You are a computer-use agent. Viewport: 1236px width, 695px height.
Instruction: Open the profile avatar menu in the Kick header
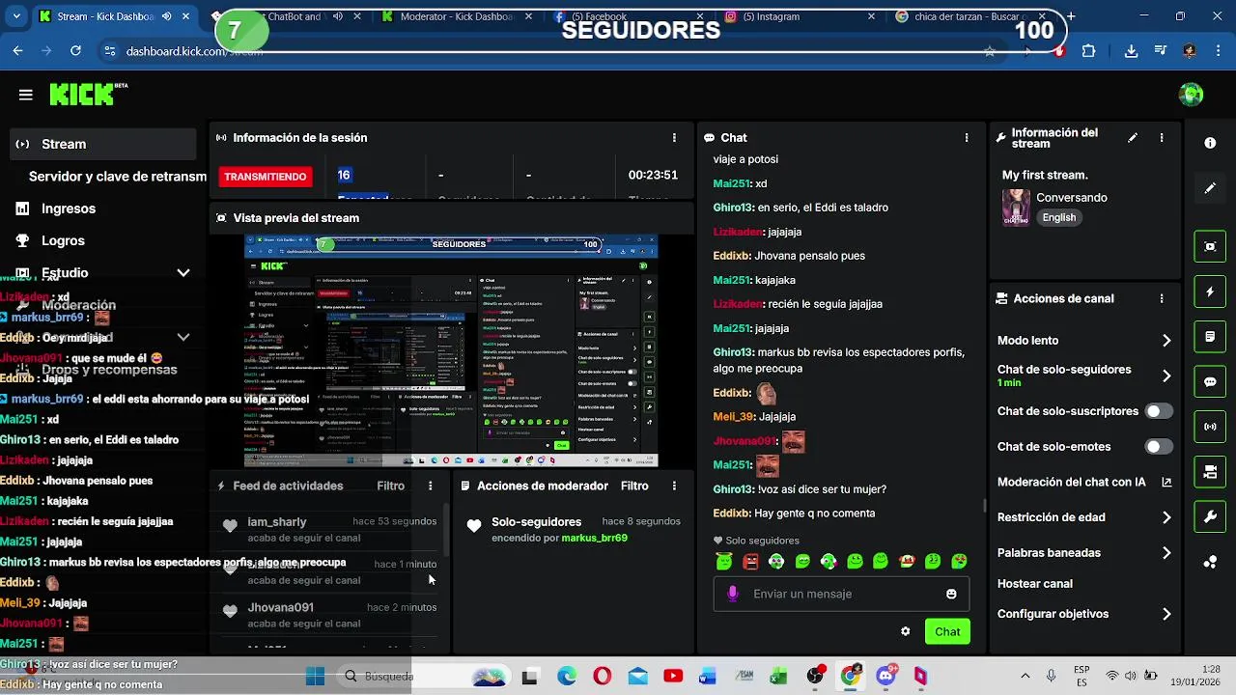(x=1192, y=95)
